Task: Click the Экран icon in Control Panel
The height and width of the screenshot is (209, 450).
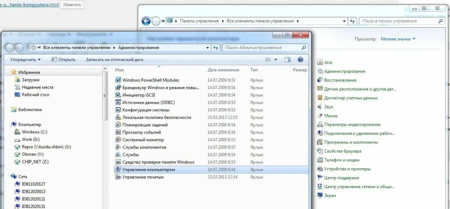Action: (x=320, y=196)
